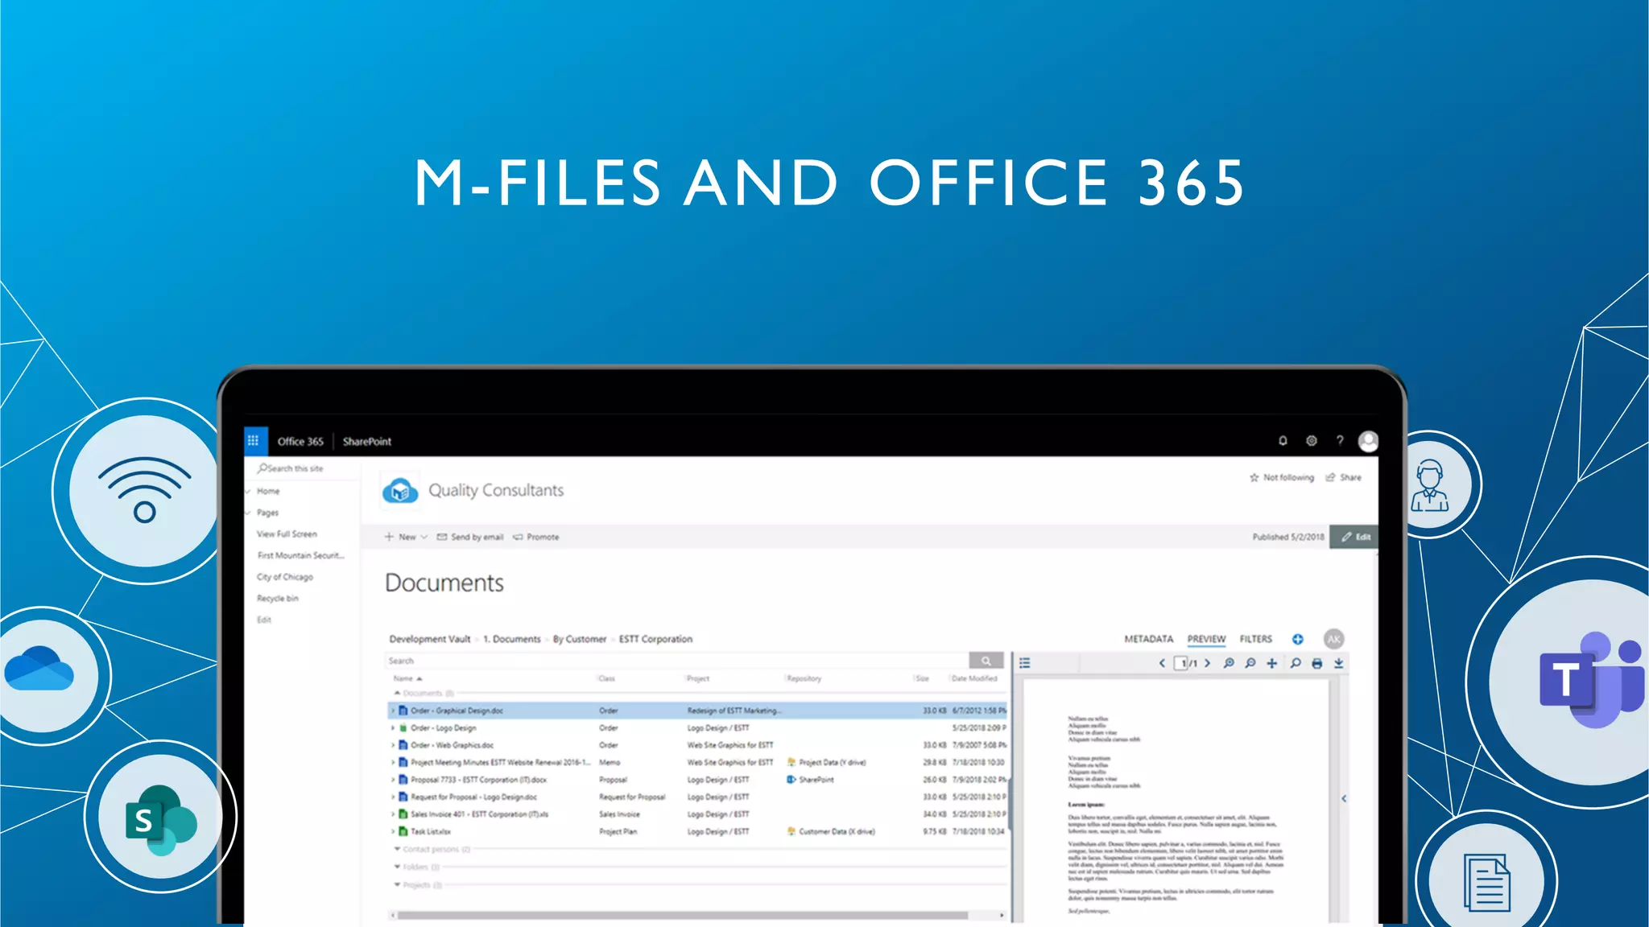
Task: Expand Order - Logo Design row
Action: point(393,727)
